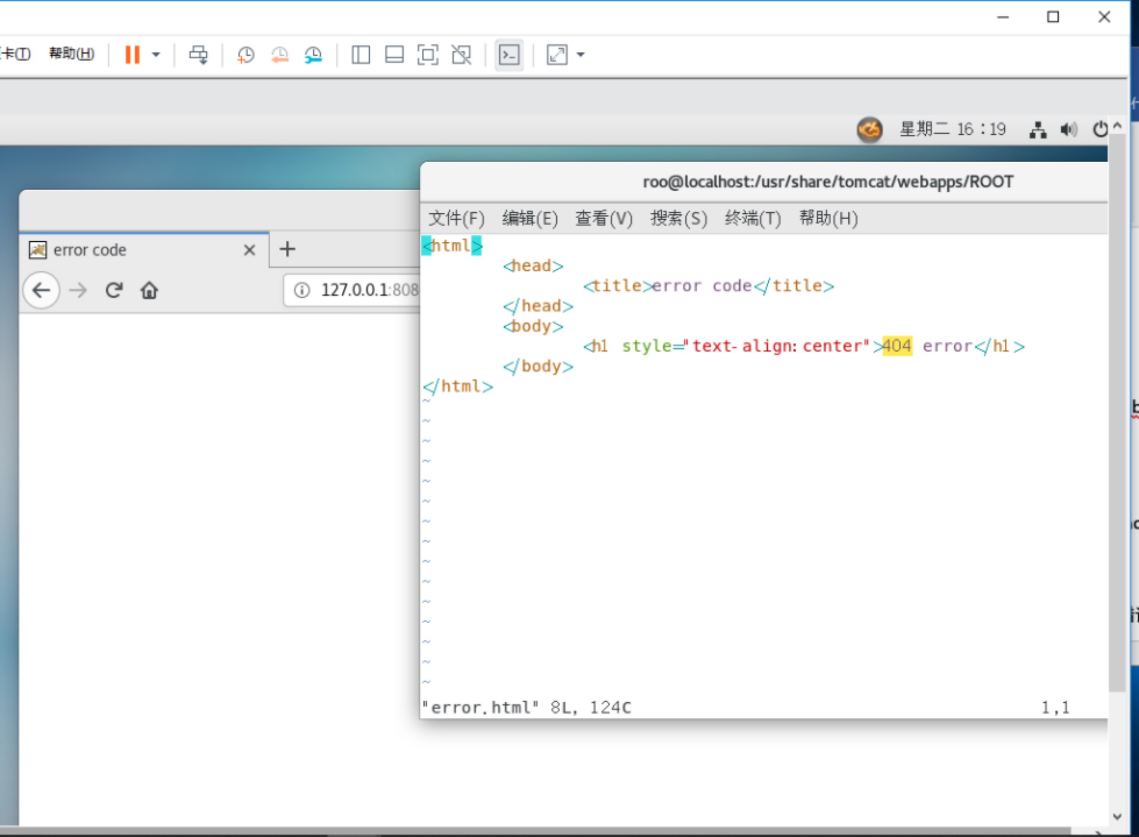Click the unity mode crossed-screen icon
The height and width of the screenshot is (837, 1139).
(461, 55)
